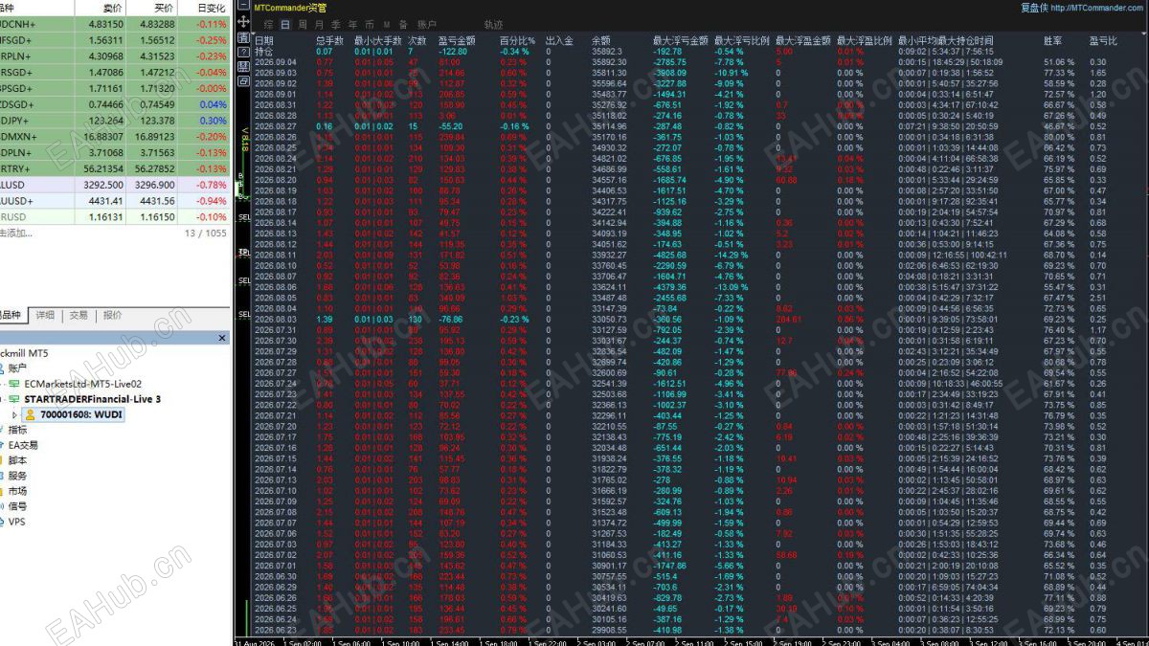Click the 2026.09.04 date row
This screenshot has width=1149, height=646.
click(699, 62)
